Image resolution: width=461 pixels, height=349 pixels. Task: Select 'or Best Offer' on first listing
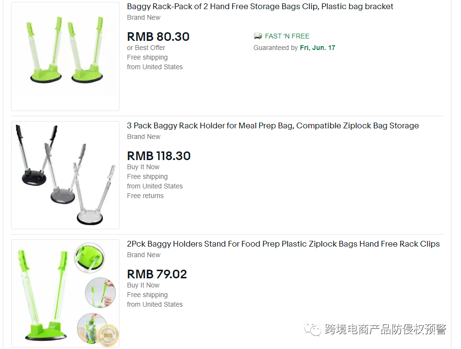click(x=146, y=48)
